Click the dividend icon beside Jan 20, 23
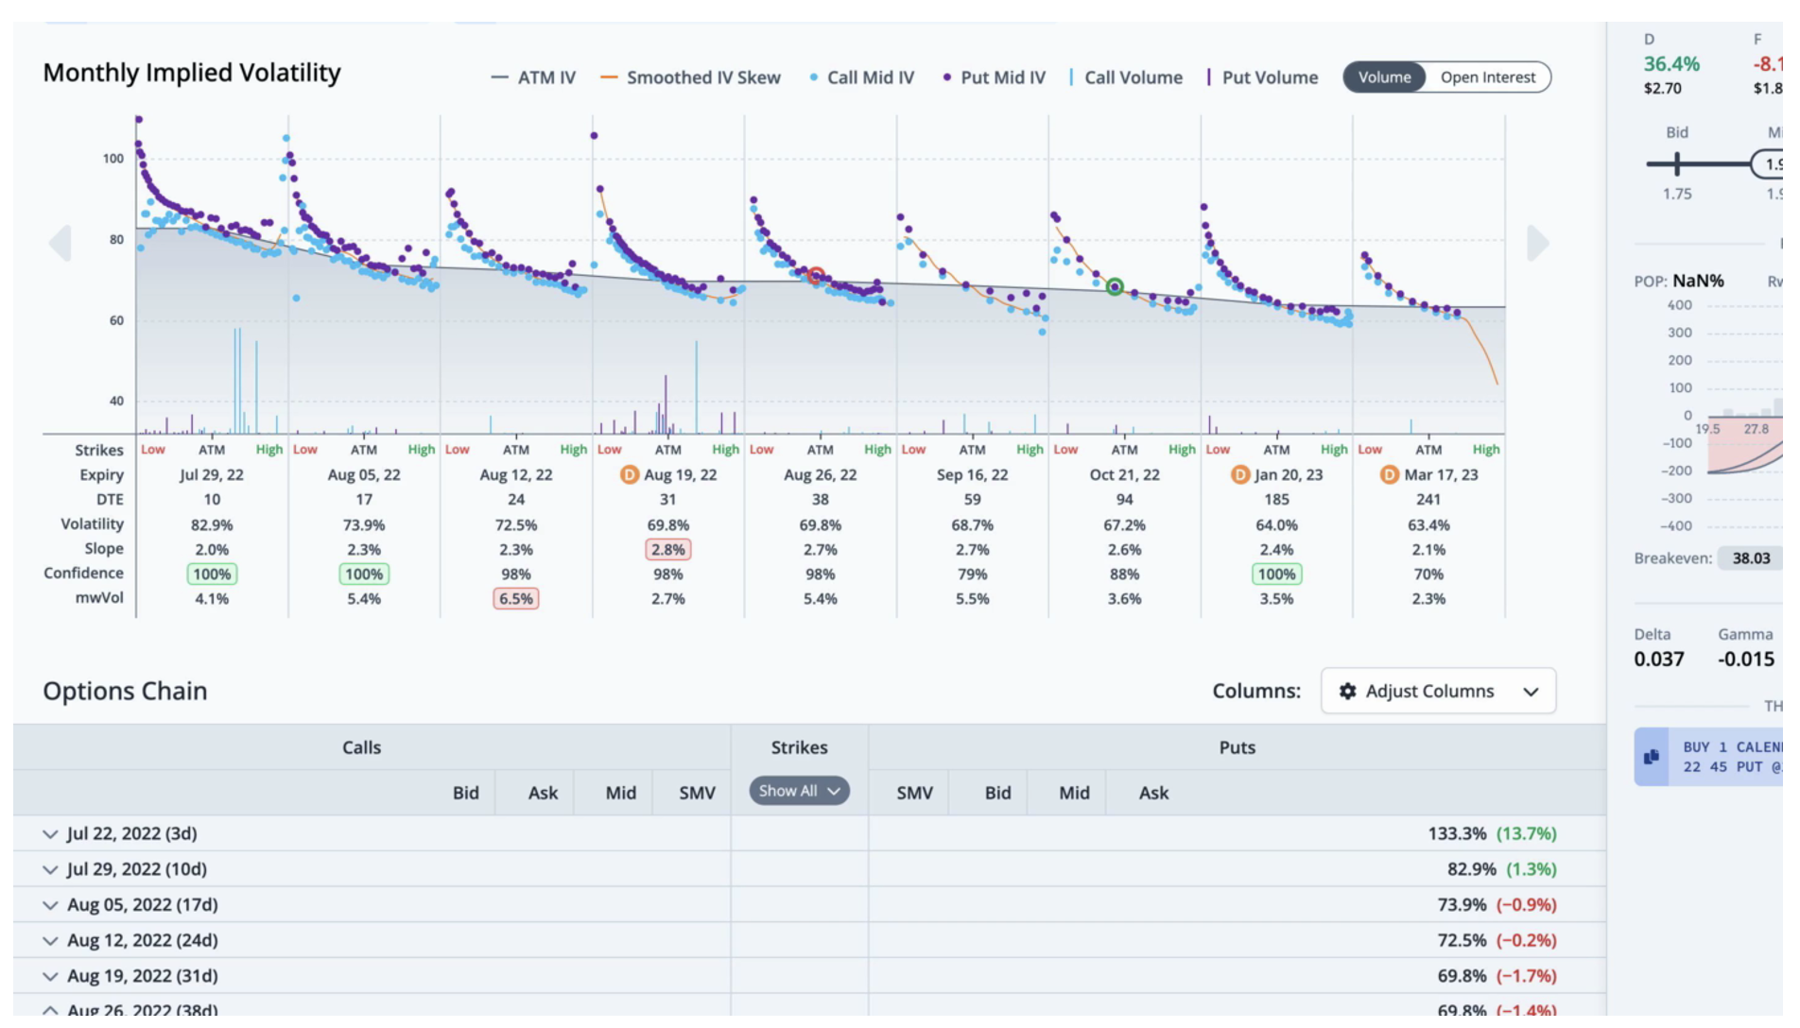 click(x=1239, y=475)
